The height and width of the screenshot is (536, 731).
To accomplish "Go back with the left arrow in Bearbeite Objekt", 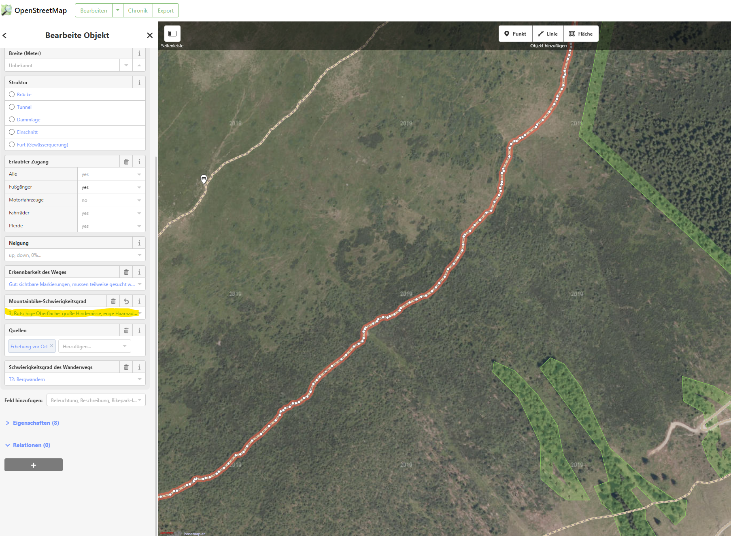I will pyautogui.click(x=4, y=36).
